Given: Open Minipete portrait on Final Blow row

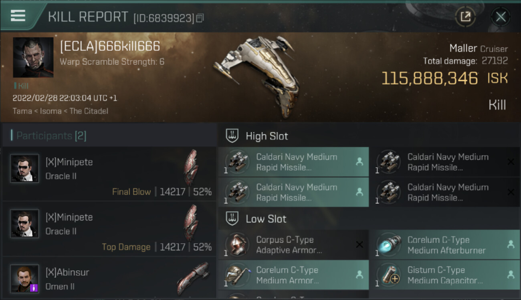Looking at the screenshot, I should point(24,168).
